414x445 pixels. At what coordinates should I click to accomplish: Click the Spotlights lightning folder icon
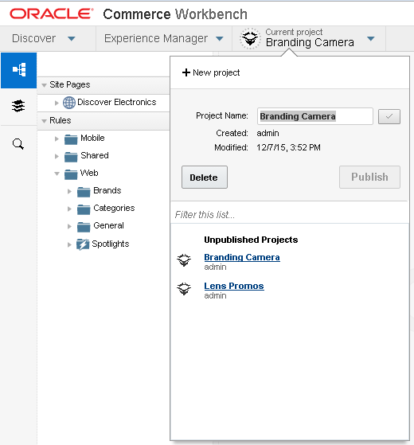[83, 244]
